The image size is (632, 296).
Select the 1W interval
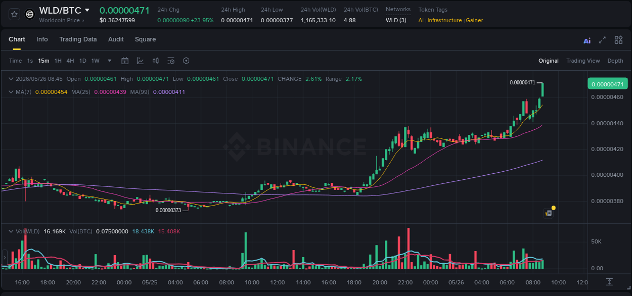tap(95, 61)
